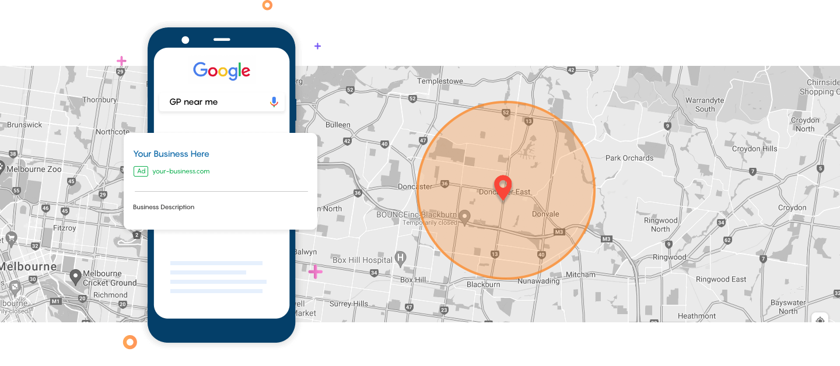The height and width of the screenshot is (366, 840).
Task: Open the Your Business Here listing
Action: 171,154
